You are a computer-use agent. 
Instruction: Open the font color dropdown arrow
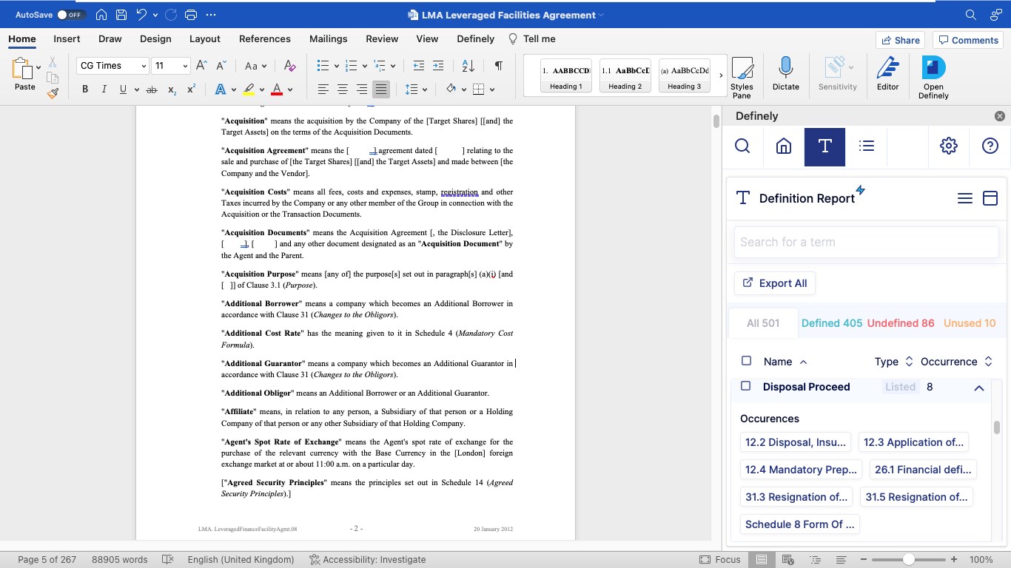click(290, 89)
